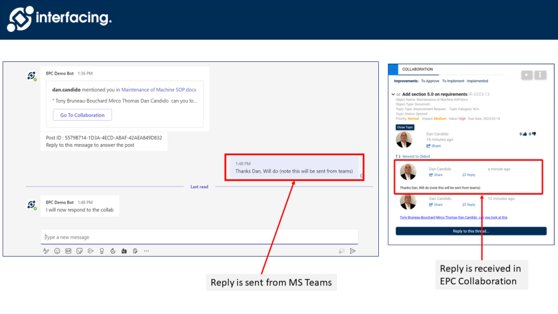Image resolution: width=558 pixels, height=314 pixels.
Task: Click 'Due Date: 2023-02-16' text
Action: click(x=484, y=119)
